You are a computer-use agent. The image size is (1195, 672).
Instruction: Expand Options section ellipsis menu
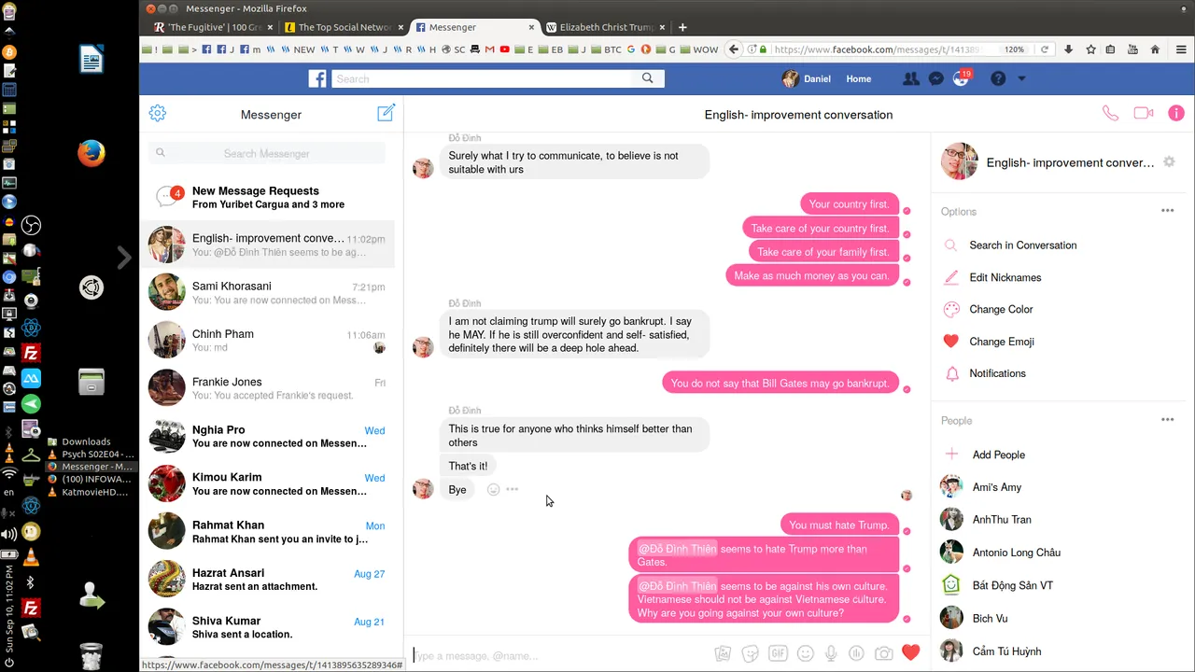1167,211
